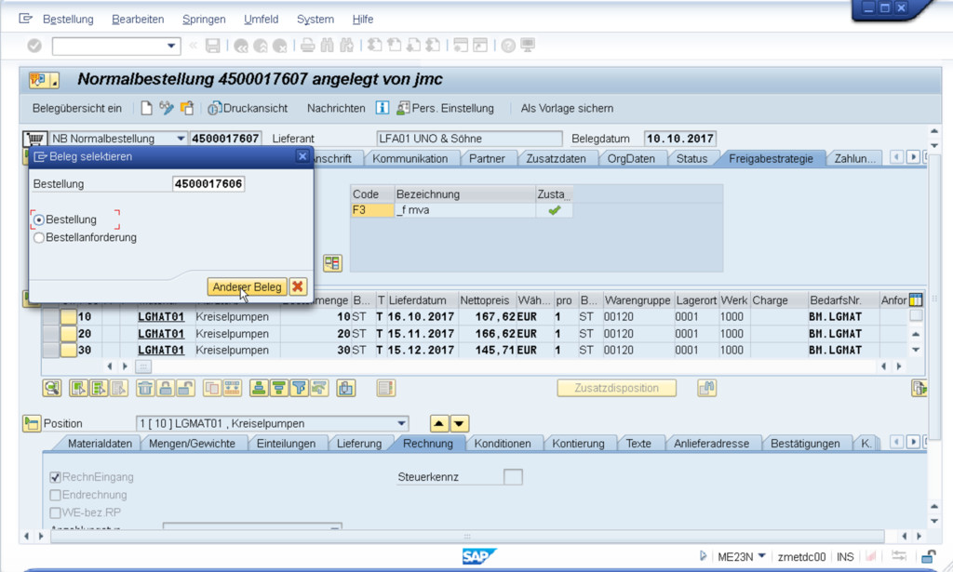The width and height of the screenshot is (953, 572).
Task: Click the item details magnifier icon
Action: click(52, 388)
